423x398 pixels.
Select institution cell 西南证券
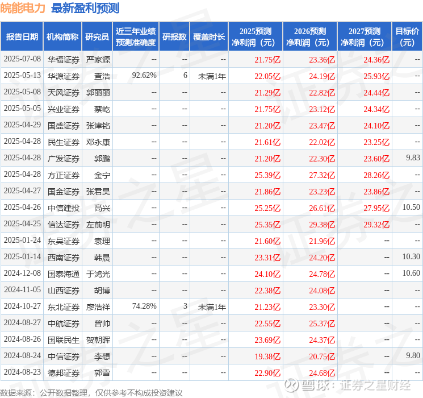pos(64,258)
